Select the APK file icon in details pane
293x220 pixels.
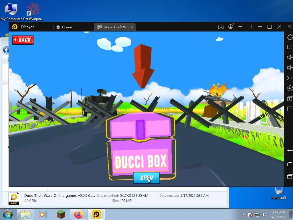[14, 198]
